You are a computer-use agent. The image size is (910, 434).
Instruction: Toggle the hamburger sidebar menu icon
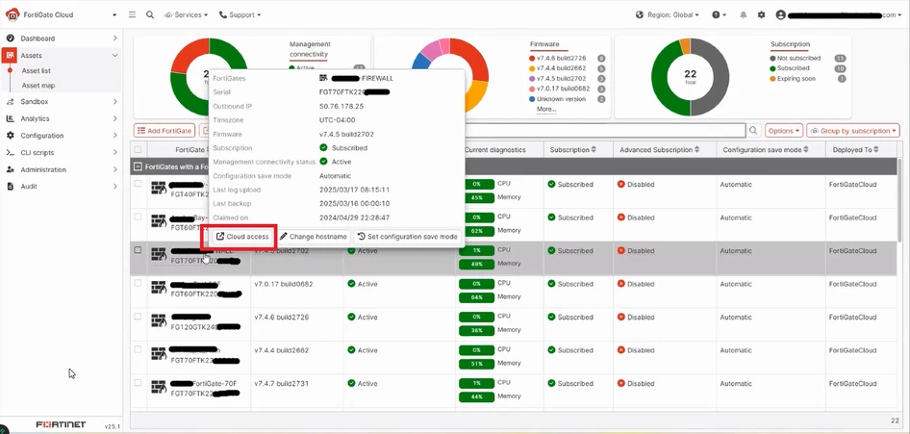point(132,14)
